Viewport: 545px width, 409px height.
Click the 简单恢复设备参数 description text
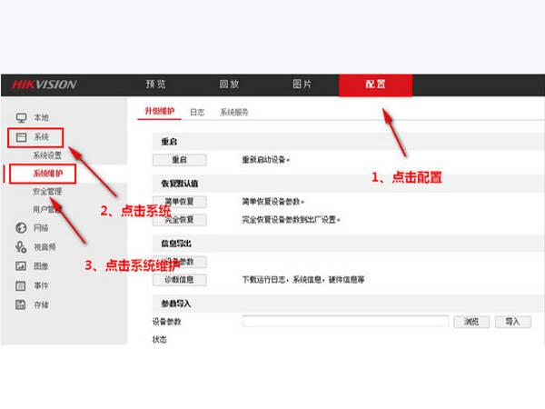(273, 202)
